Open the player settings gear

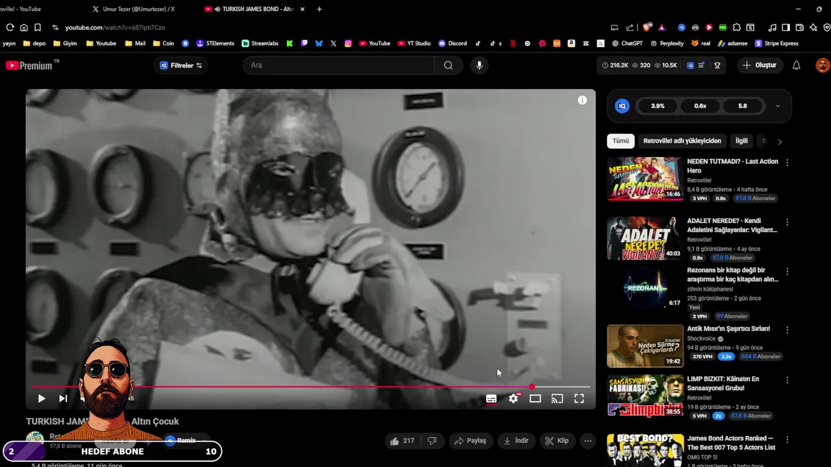(x=514, y=398)
